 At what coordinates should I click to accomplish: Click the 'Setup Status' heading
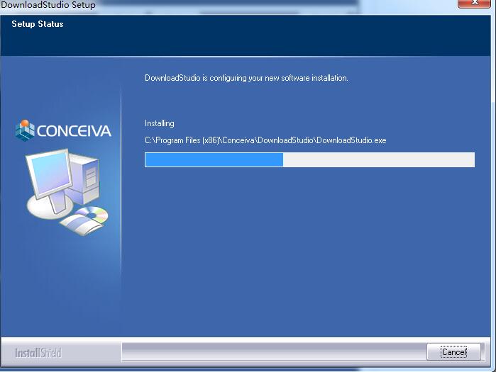[x=38, y=24]
